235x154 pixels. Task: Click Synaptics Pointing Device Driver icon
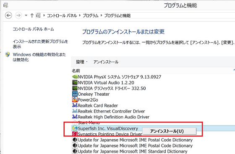pos(75,134)
